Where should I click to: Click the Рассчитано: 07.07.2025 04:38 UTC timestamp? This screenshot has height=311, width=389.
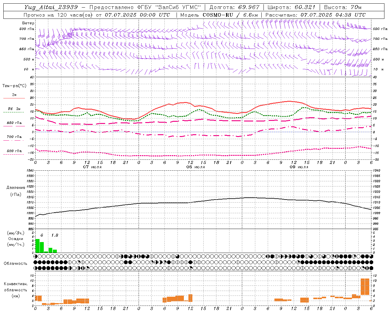click(315, 15)
